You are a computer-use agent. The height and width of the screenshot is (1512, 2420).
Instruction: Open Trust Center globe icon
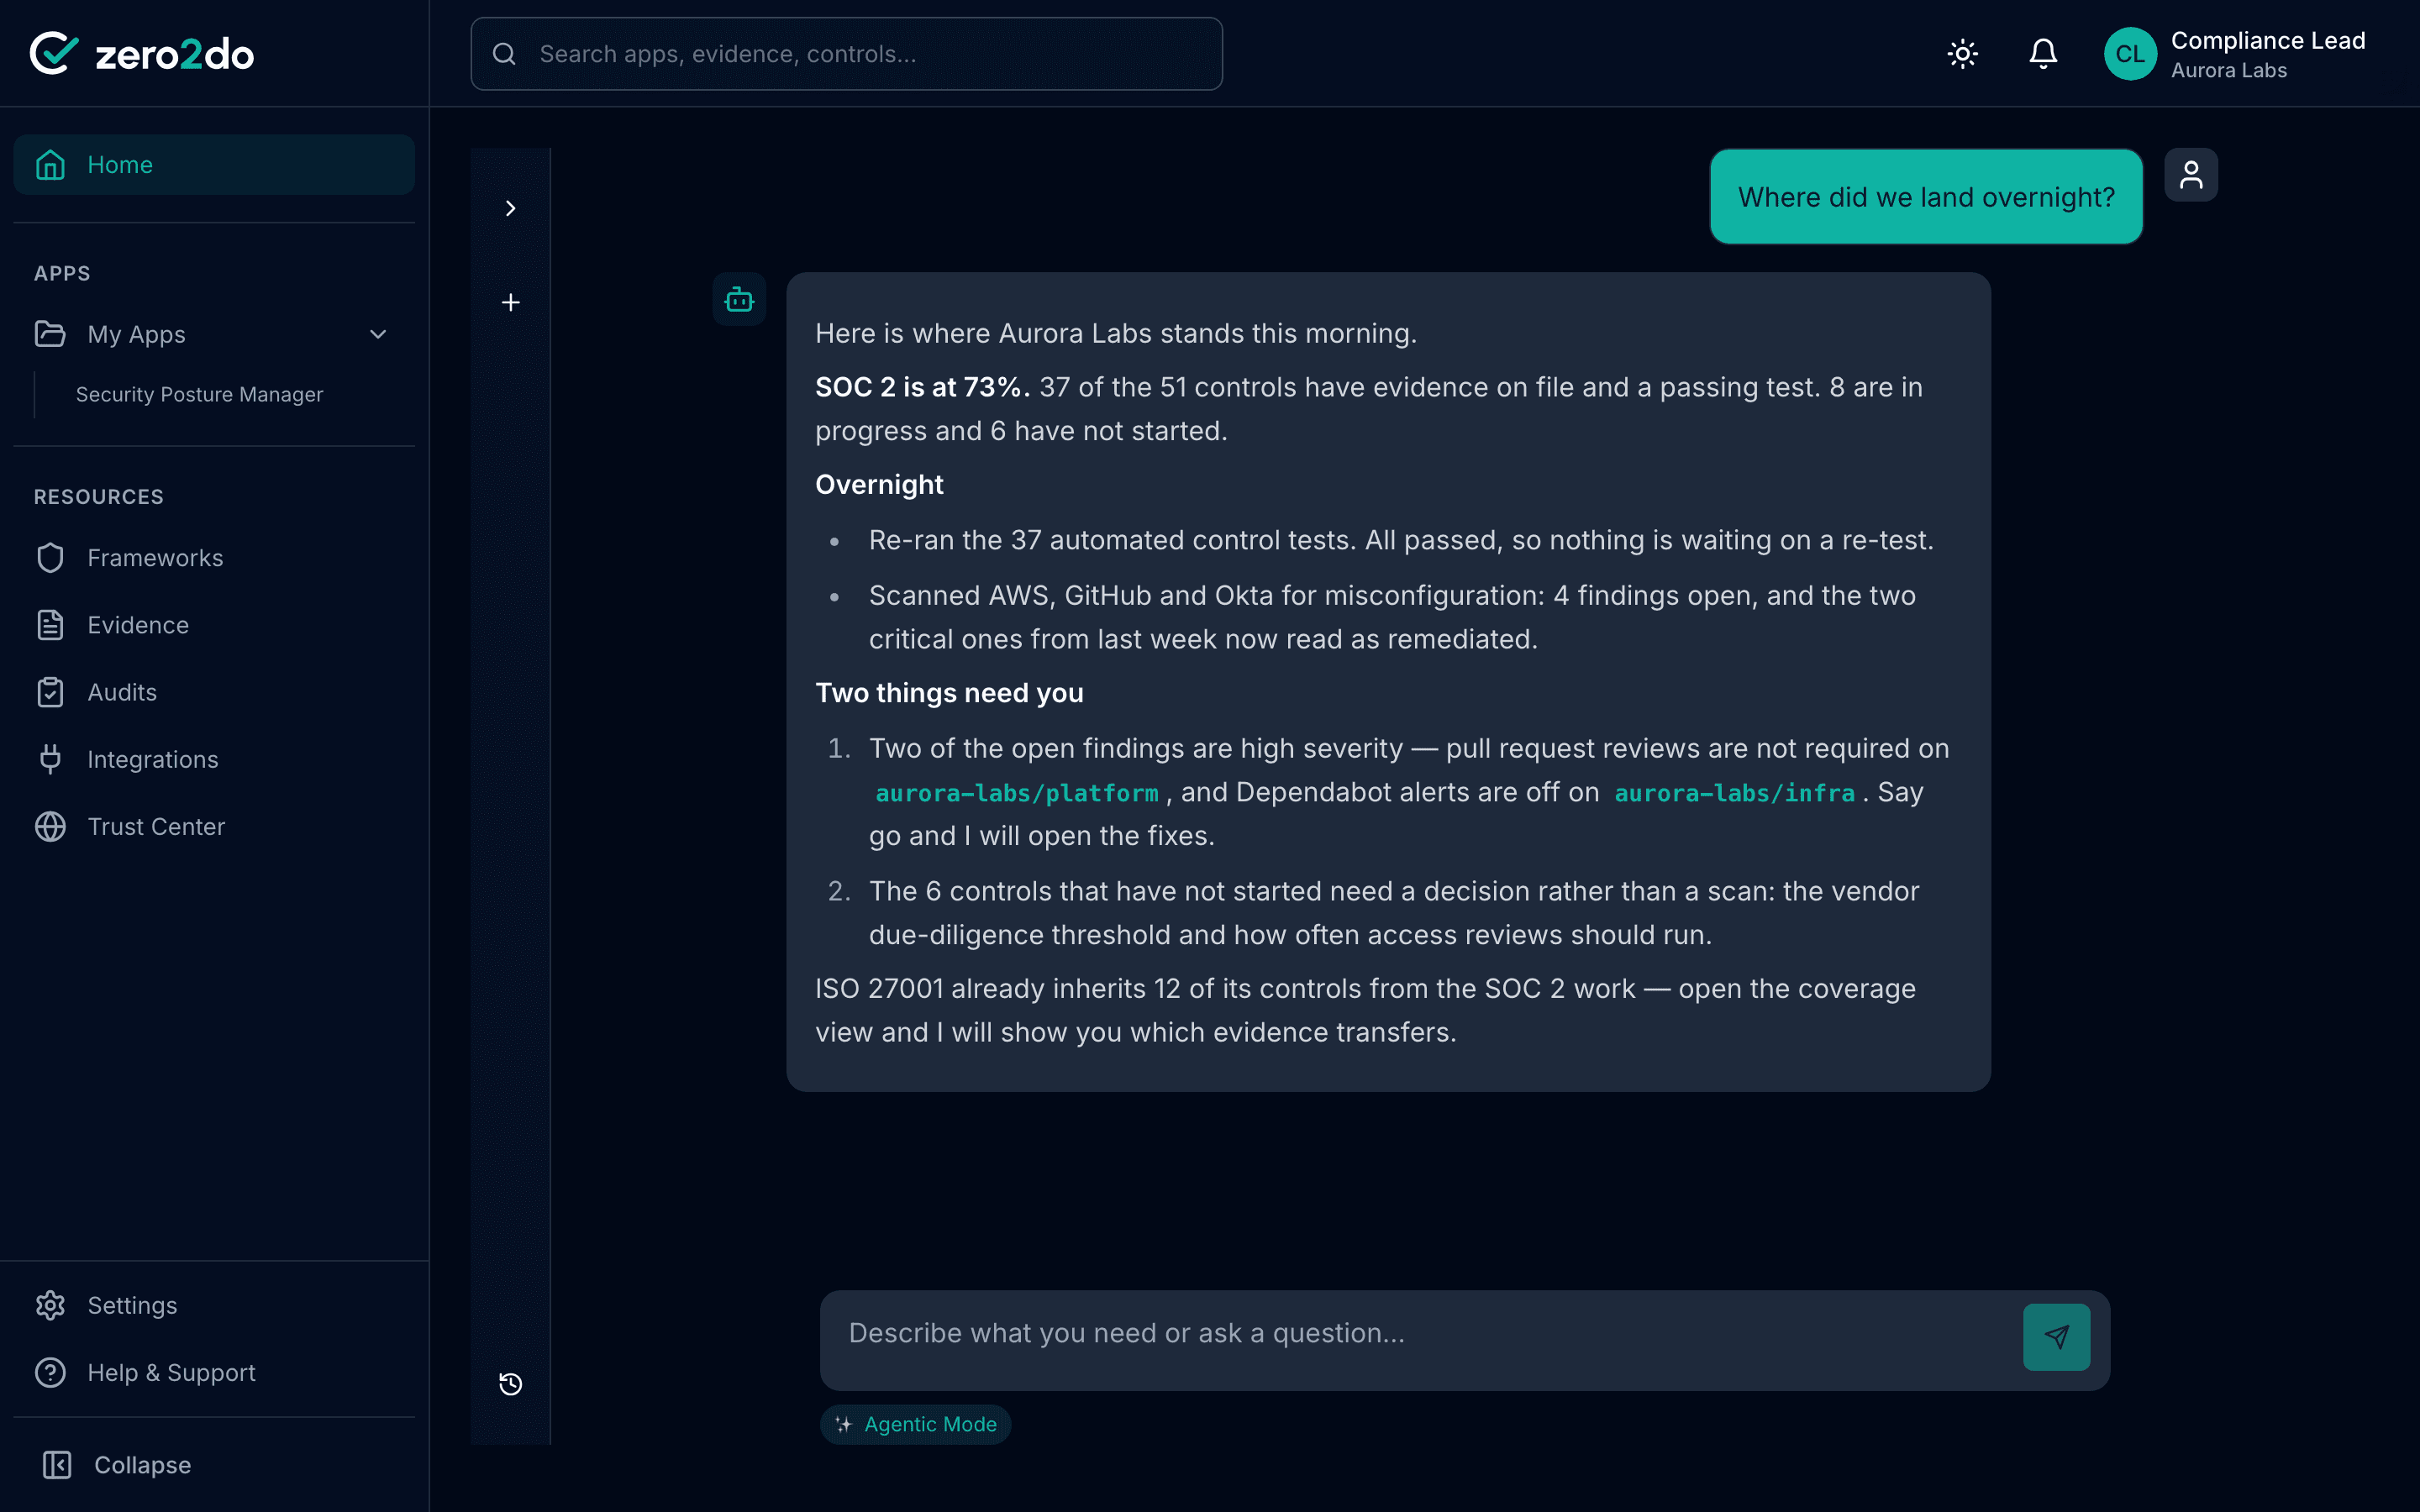[x=51, y=827]
